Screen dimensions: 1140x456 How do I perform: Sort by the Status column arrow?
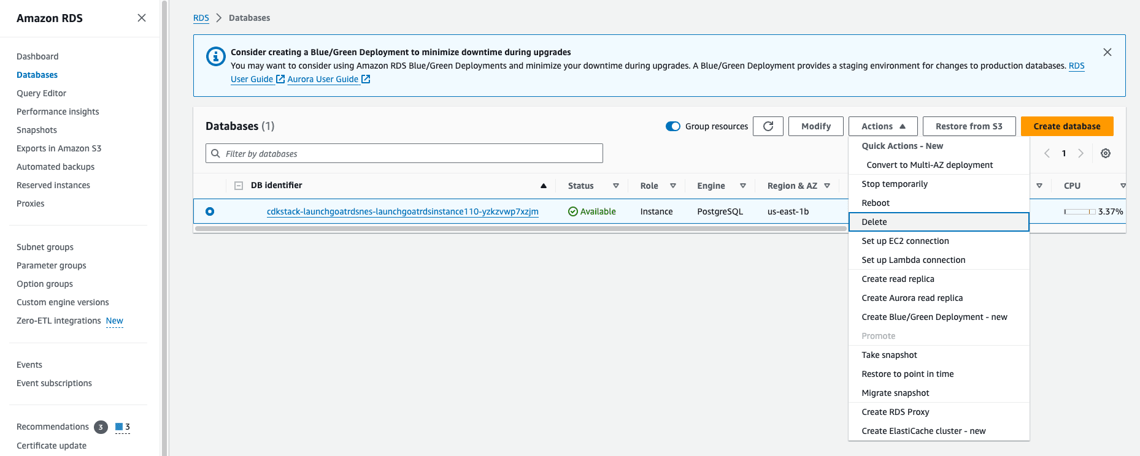pos(615,186)
